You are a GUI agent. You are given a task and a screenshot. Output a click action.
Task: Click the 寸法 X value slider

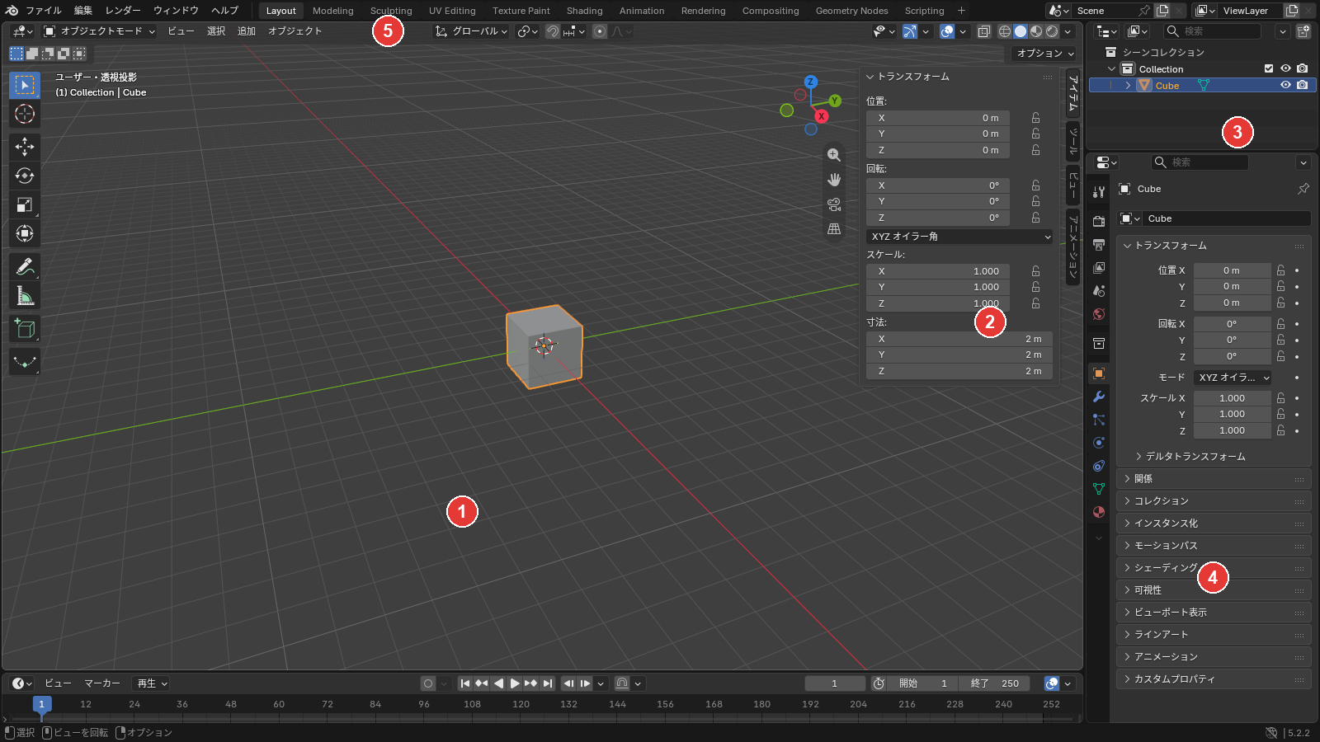point(959,339)
